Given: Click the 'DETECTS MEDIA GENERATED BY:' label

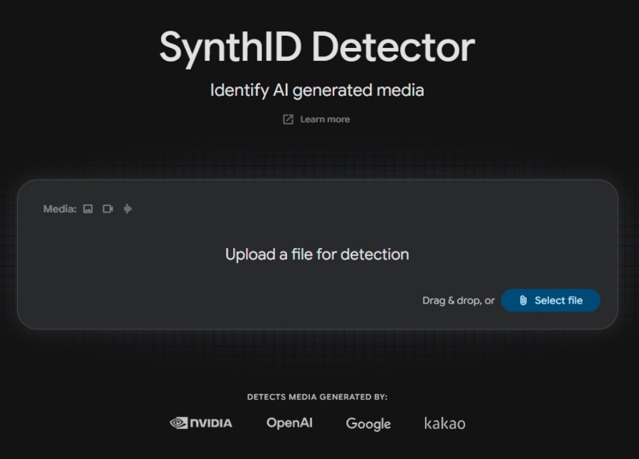Looking at the screenshot, I should pyautogui.click(x=317, y=397).
